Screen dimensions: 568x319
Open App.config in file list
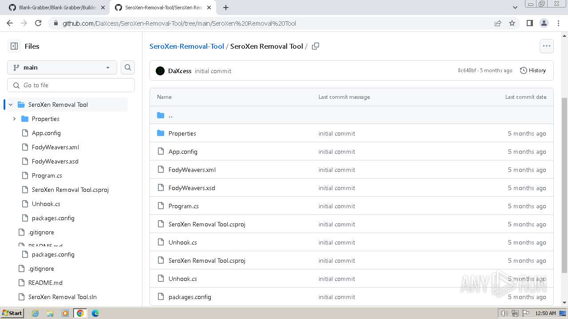point(183,152)
